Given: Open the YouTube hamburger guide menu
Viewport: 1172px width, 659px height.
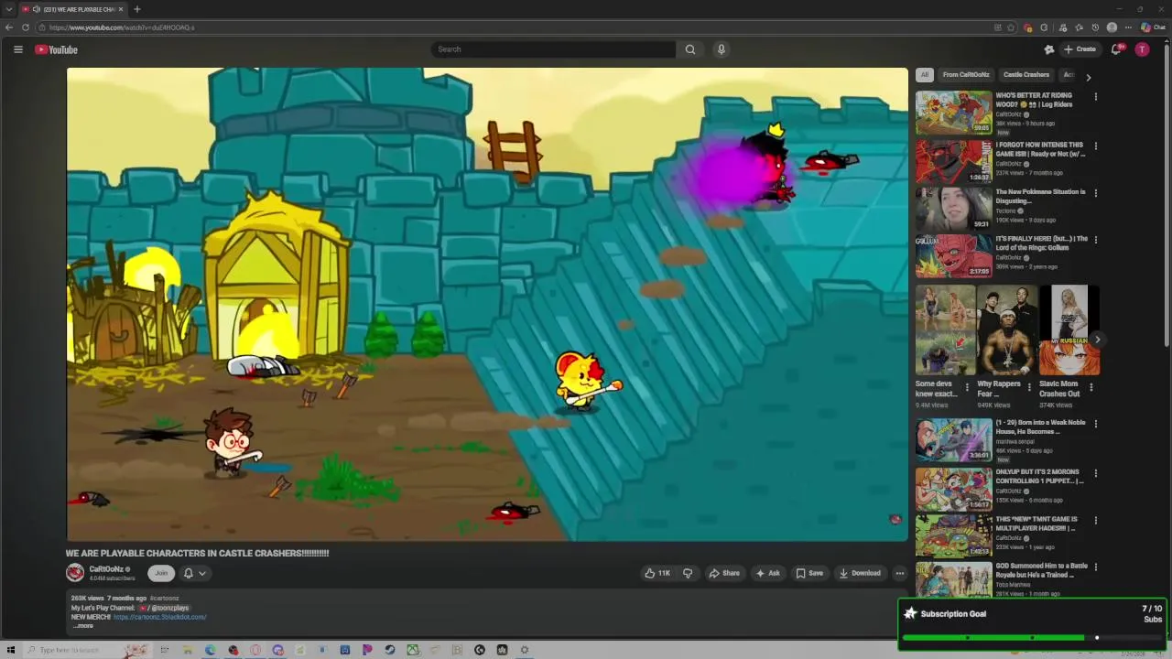Looking at the screenshot, I should (x=17, y=49).
